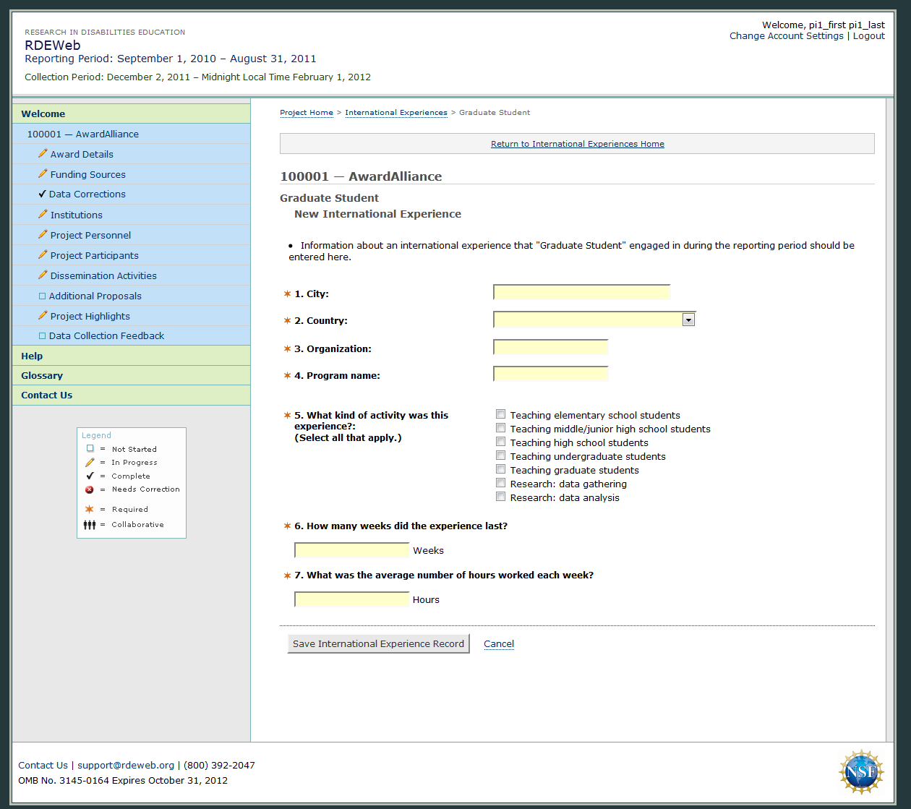Tick the Research: data gathering checkbox

point(500,483)
